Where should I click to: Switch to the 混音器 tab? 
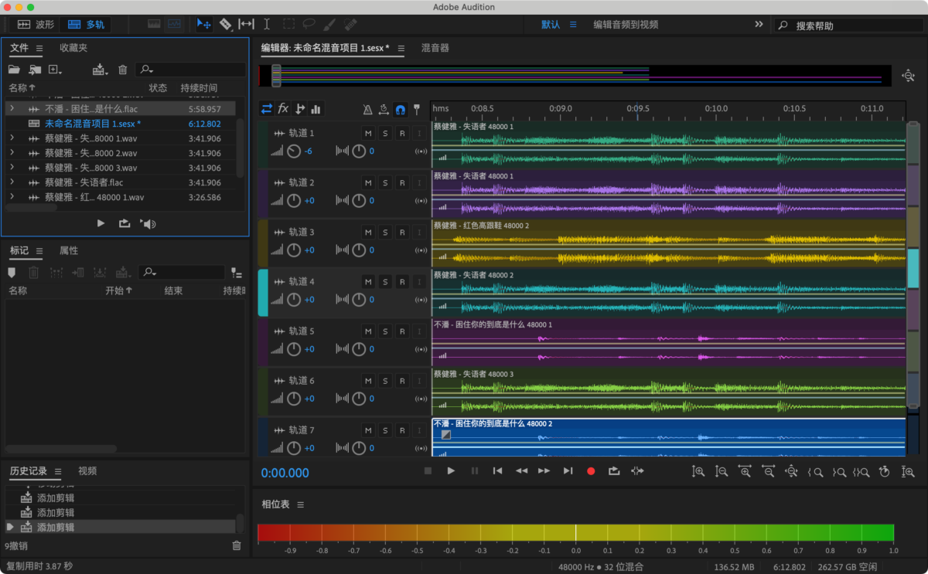(x=435, y=48)
